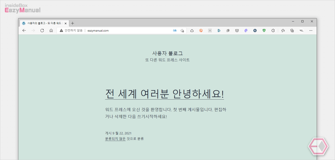Click the 사용자 블로그 site title

click(167, 53)
